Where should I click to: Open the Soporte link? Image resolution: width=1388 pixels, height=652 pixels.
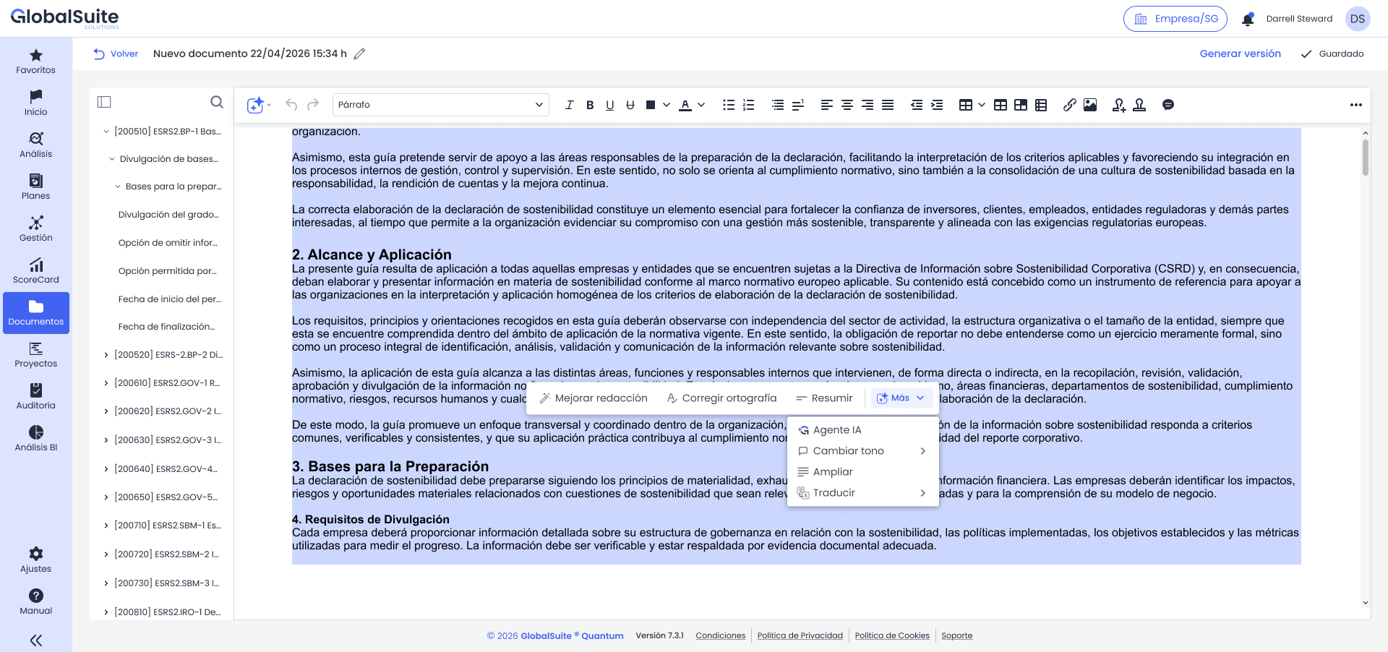click(x=956, y=636)
